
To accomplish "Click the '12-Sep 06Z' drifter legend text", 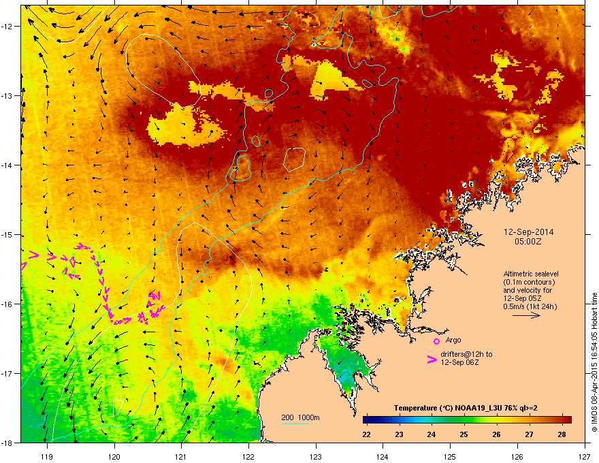I will pos(459,362).
